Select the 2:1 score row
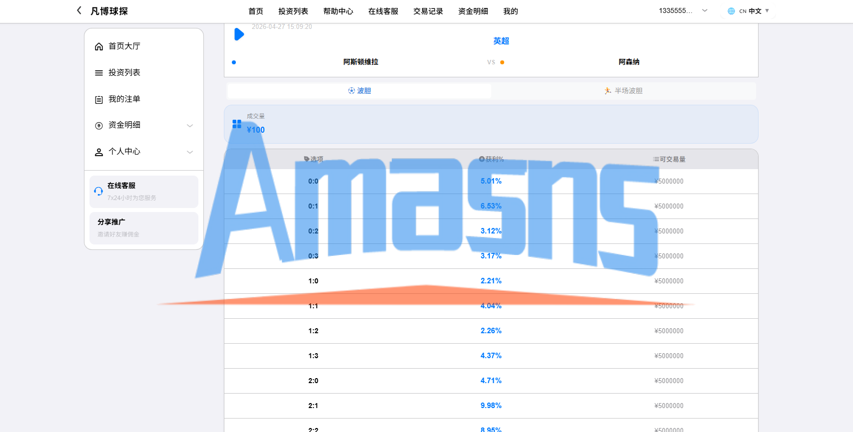The image size is (853, 432). click(491, 406)
